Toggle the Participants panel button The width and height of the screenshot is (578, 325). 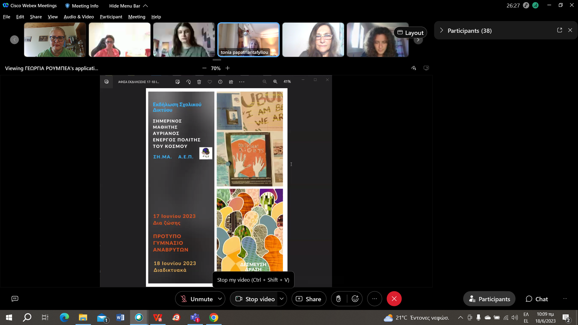[489, 299]
